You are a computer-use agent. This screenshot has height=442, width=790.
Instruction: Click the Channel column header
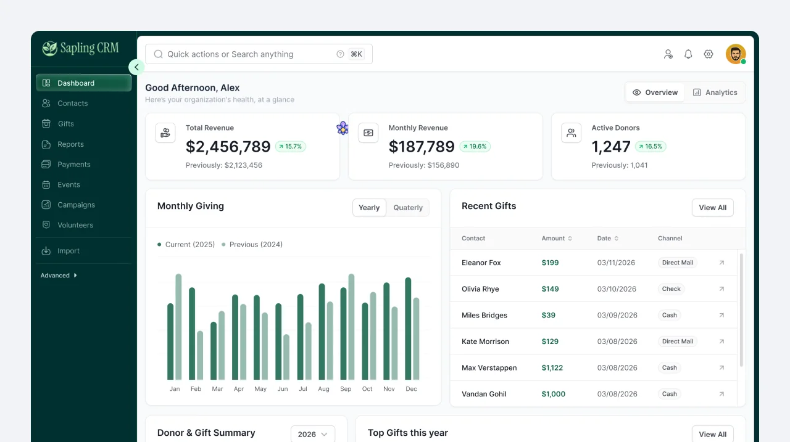coord(670,239)
